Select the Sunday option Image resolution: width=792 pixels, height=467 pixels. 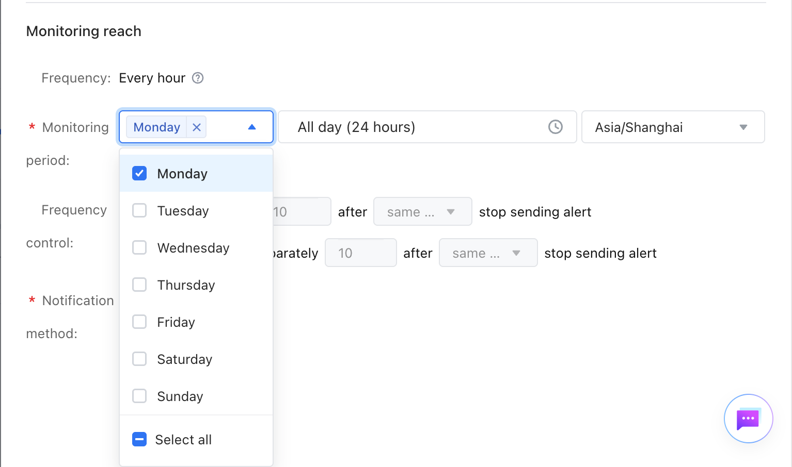pyautogui.click(x=196, y=396)
